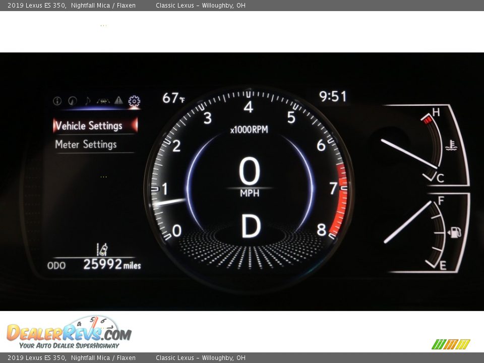Click the D gear indicator
484x363 pixels.
click(251, 226)
